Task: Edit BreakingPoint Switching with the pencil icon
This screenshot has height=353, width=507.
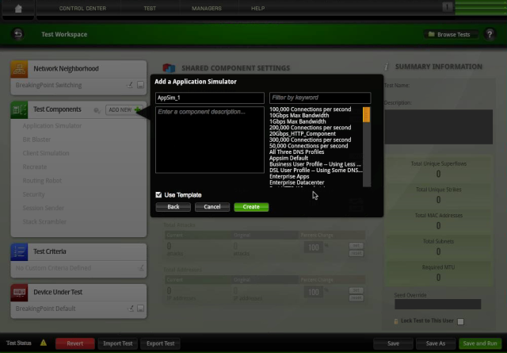Action: 130,85
